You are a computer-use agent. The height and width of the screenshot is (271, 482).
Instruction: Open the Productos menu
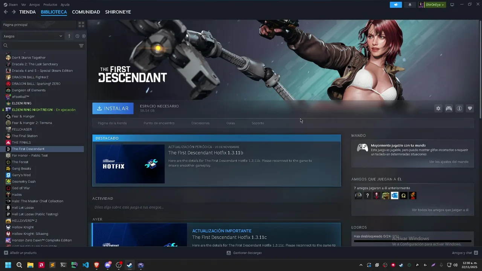50,5
